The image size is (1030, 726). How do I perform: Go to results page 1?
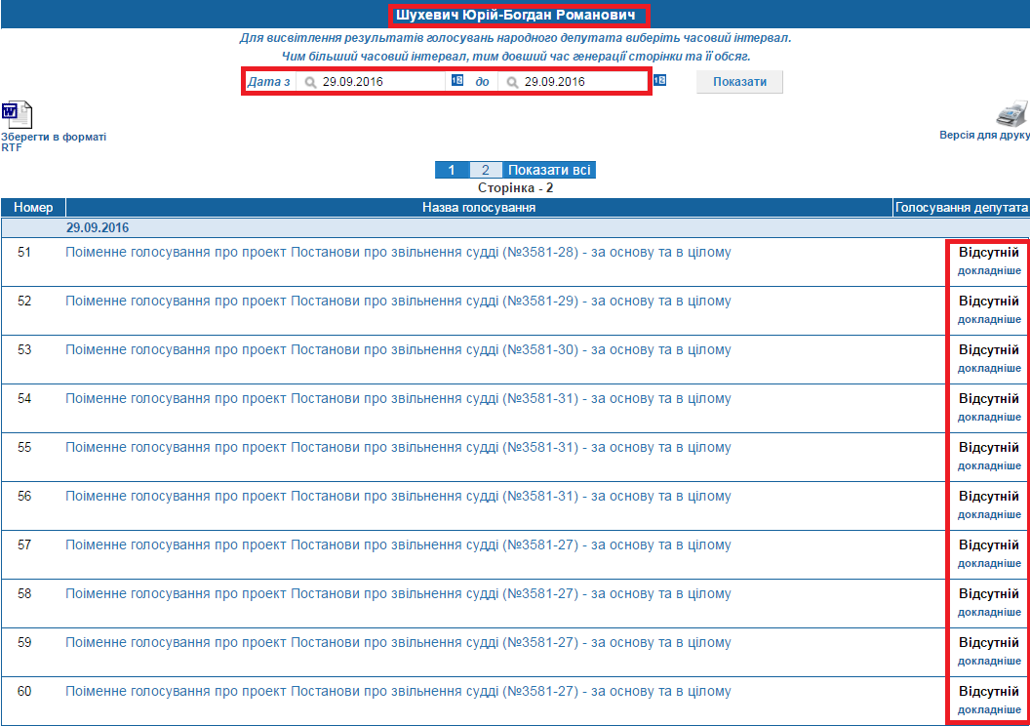pos(452,170)
